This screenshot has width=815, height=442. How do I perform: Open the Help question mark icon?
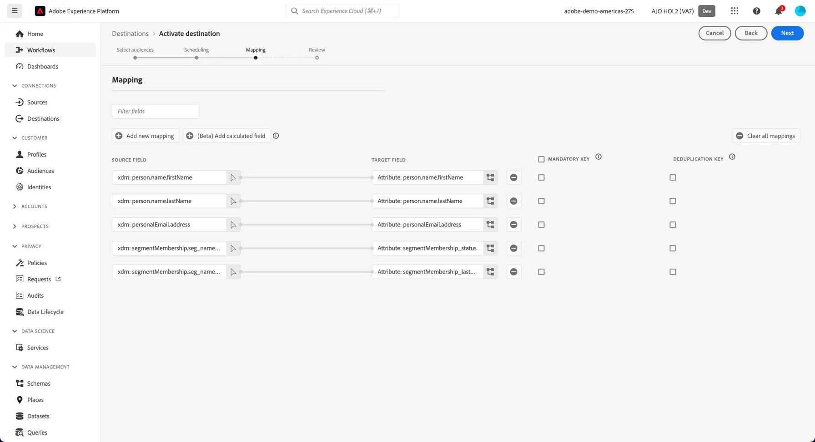coord(756,11)
